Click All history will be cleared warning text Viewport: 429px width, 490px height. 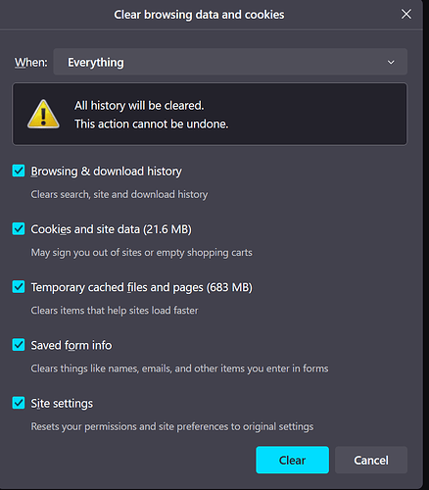(139, 106)
